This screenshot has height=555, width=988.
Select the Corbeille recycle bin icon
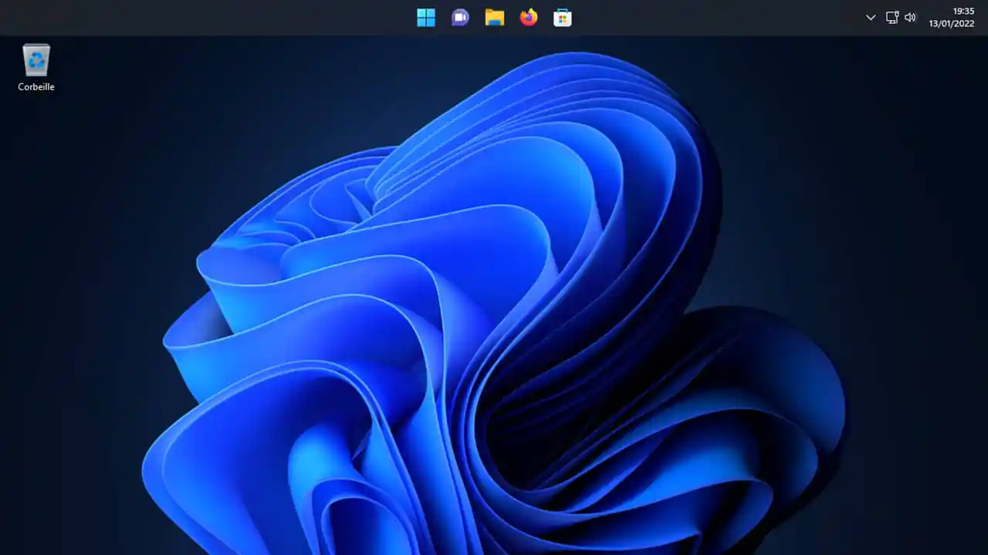click(36, 60)
